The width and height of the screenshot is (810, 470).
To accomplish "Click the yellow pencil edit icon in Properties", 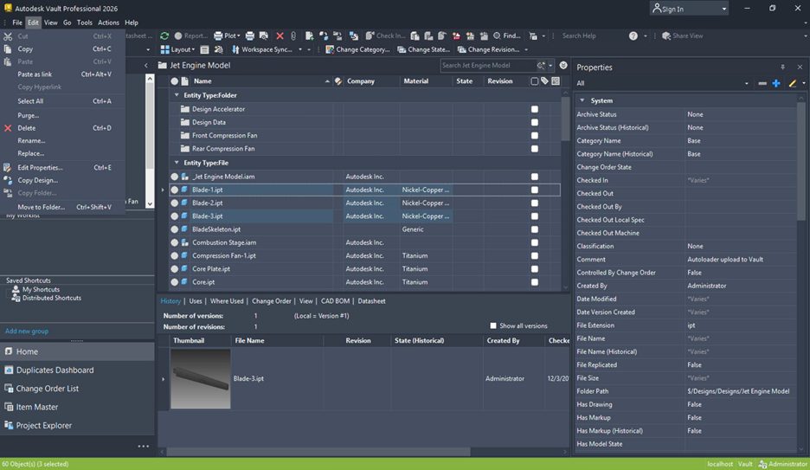I will click(792, 83).
